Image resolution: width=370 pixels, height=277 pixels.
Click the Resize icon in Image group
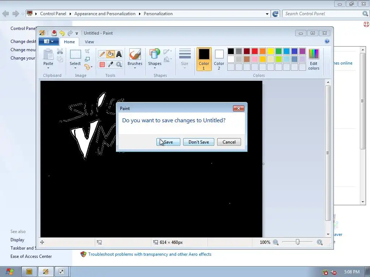[x=87, y=59]
